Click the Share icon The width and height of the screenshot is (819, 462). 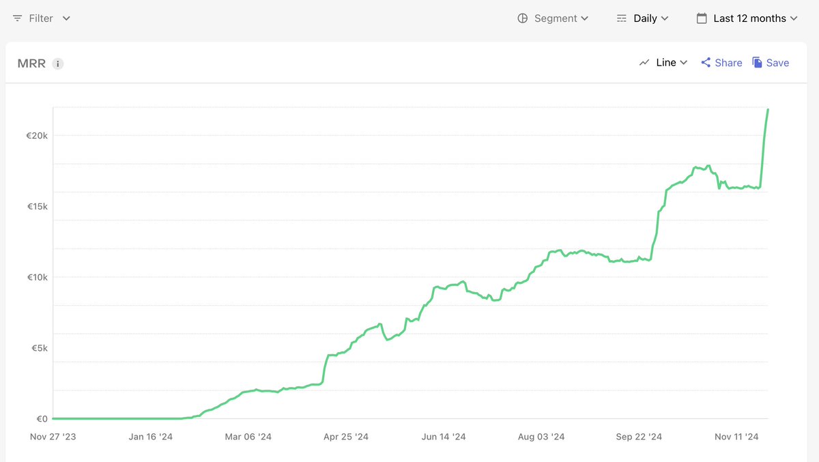point(706,63)
